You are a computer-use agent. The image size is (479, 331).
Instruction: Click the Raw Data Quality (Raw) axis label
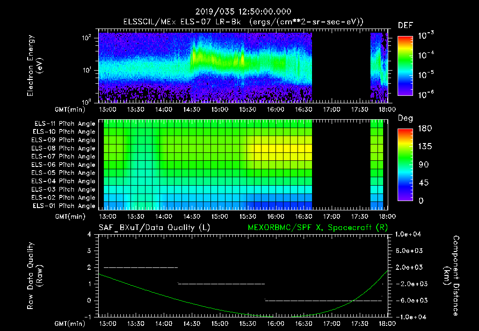(35, 276)
